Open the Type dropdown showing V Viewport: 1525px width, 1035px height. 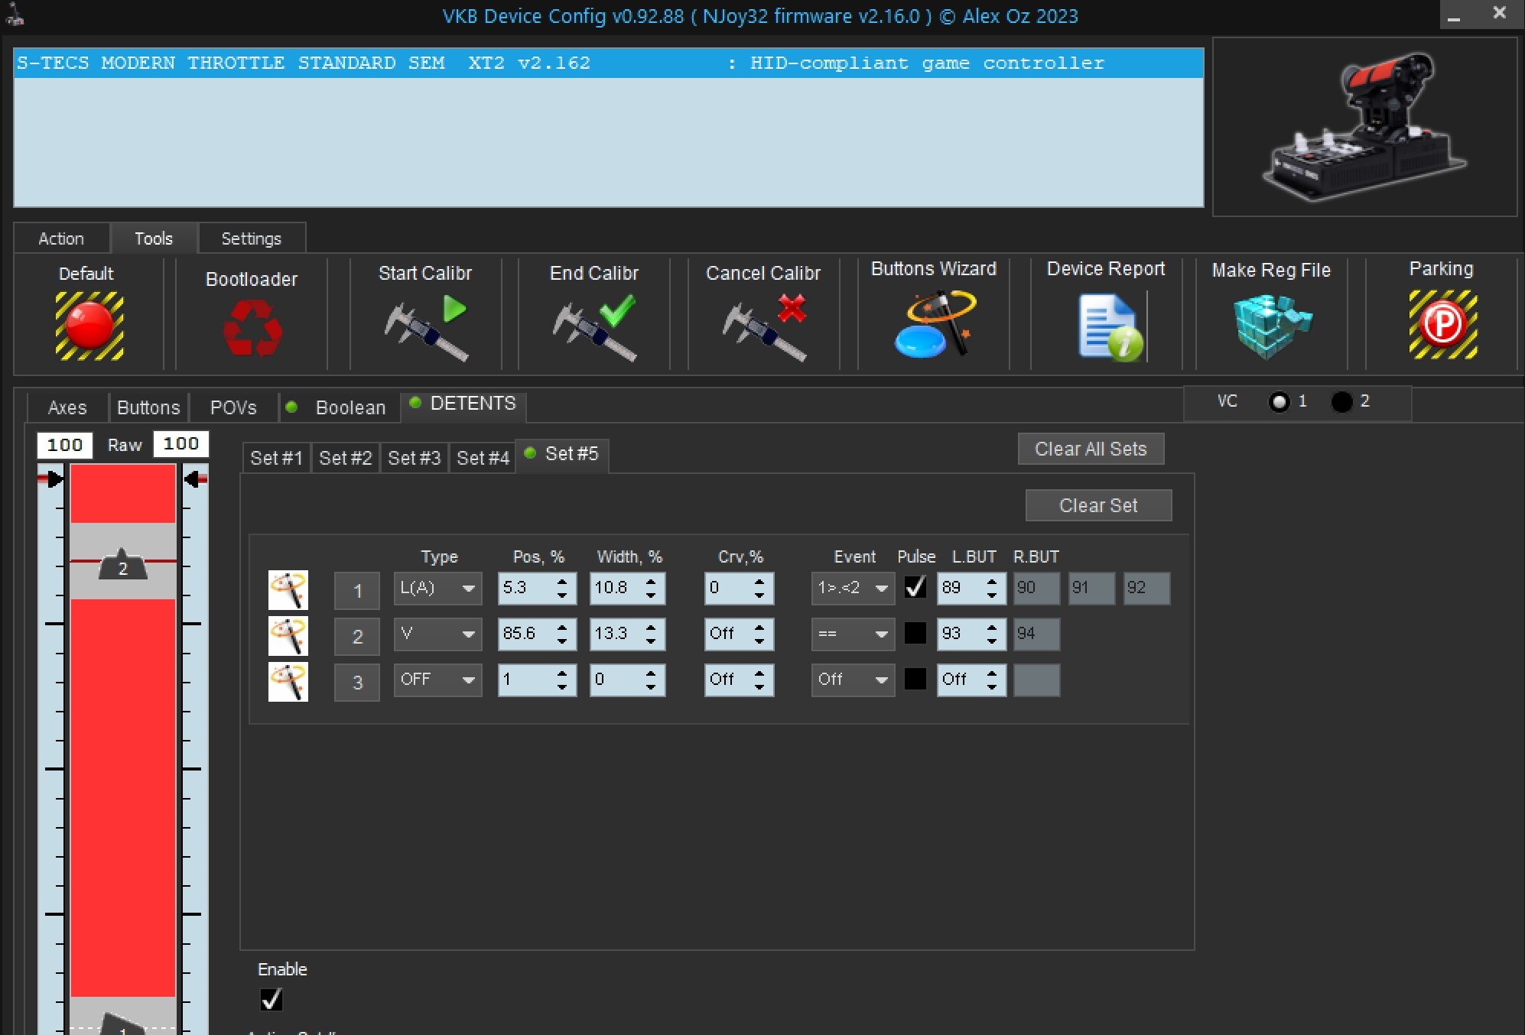pyautogui.click(x=438, y=634)
